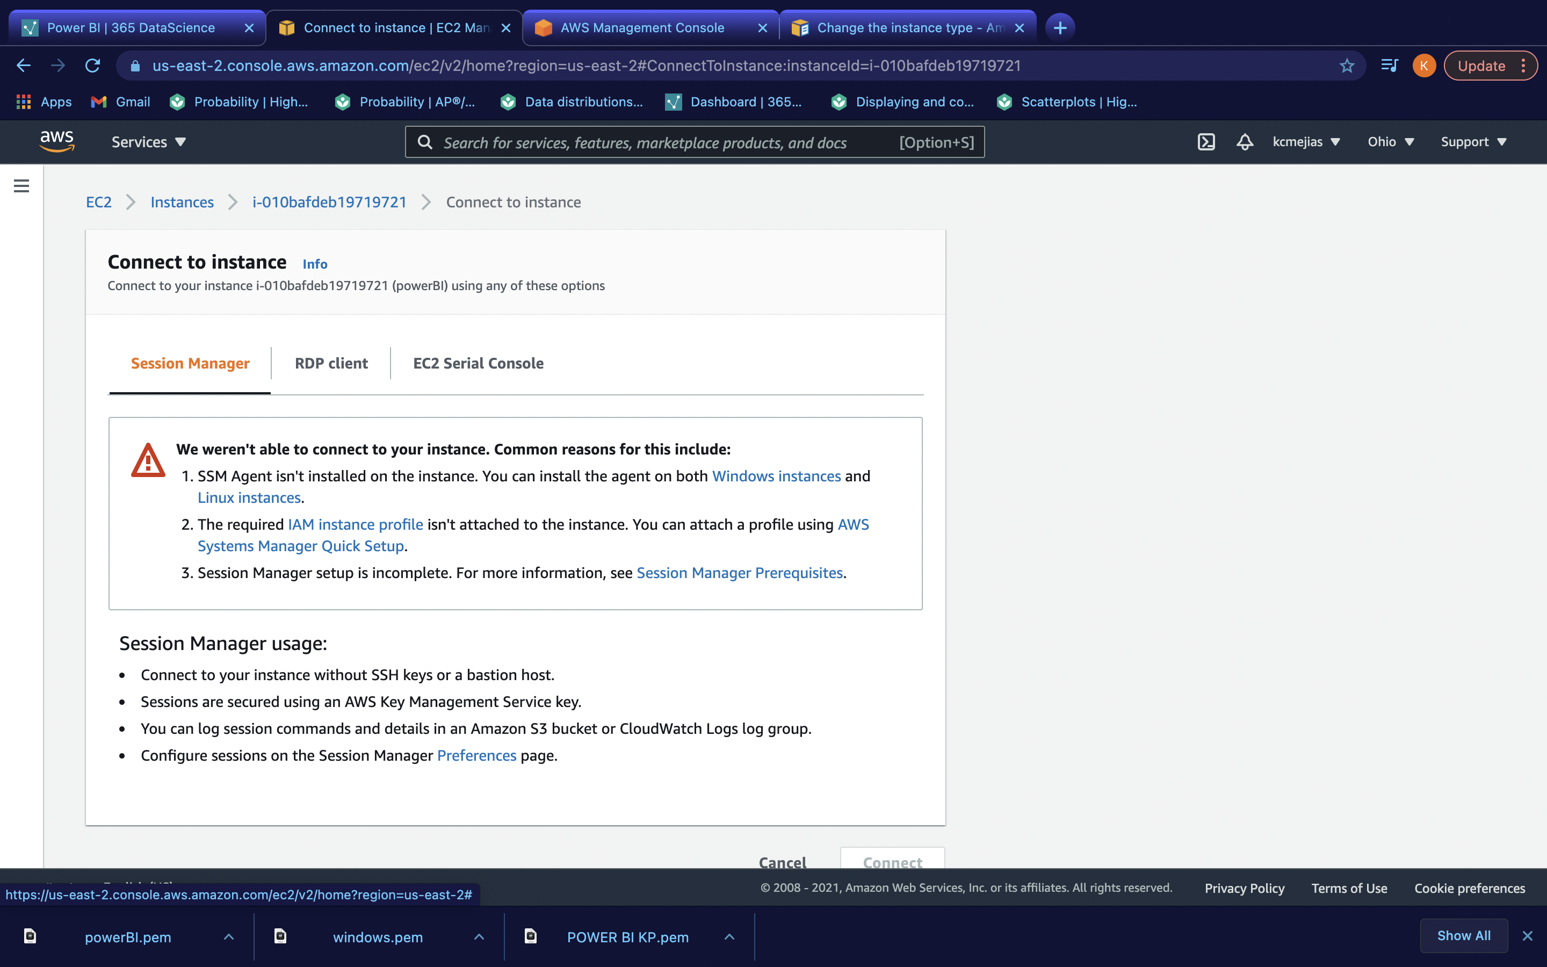1547x967 pixels.
Task: Click the Linux instances link
Action: tap(249, 497)
